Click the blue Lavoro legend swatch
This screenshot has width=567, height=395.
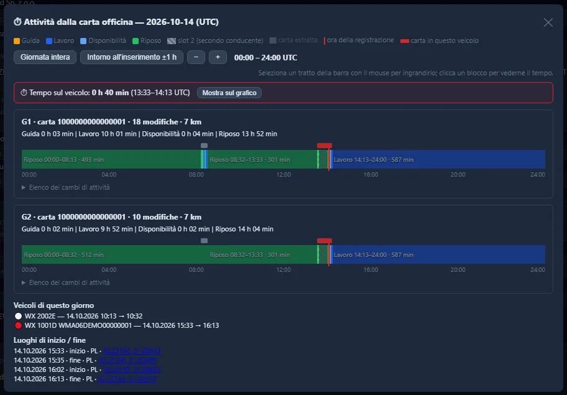[49, 41]
